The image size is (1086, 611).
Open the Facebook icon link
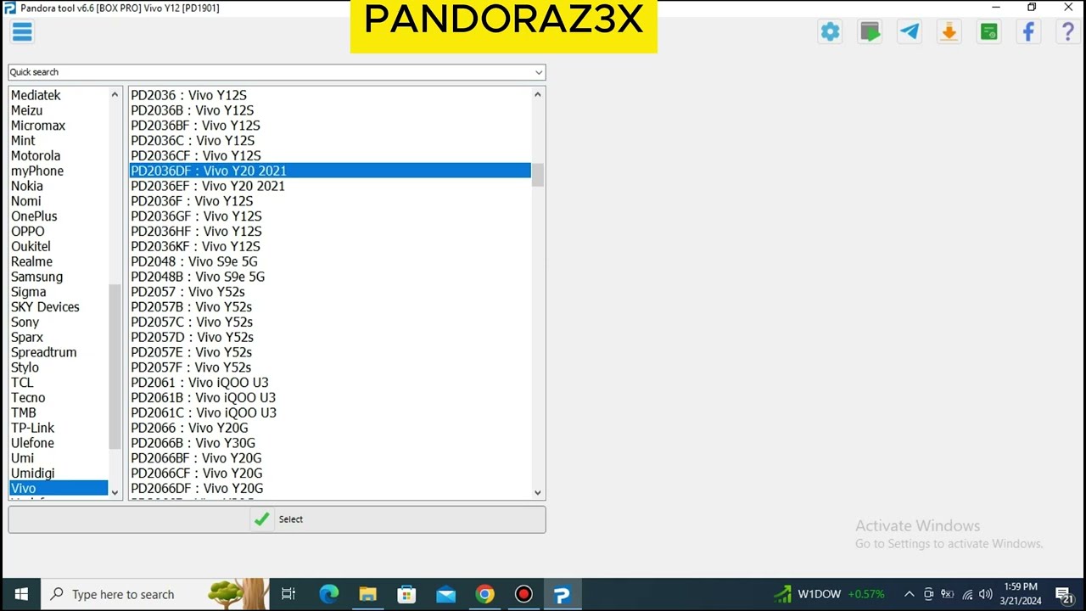click(1028, 32)
